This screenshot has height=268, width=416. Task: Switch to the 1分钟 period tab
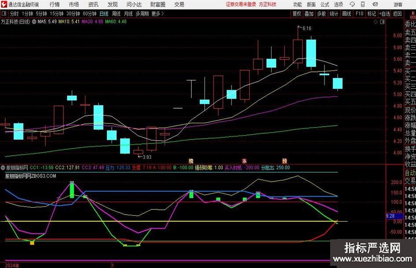point(27,14)
